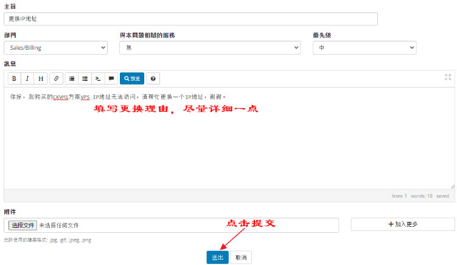Screen dimensions: 457x265
Task: Insert a hyperlink using link icon
Action: point(56,78)
